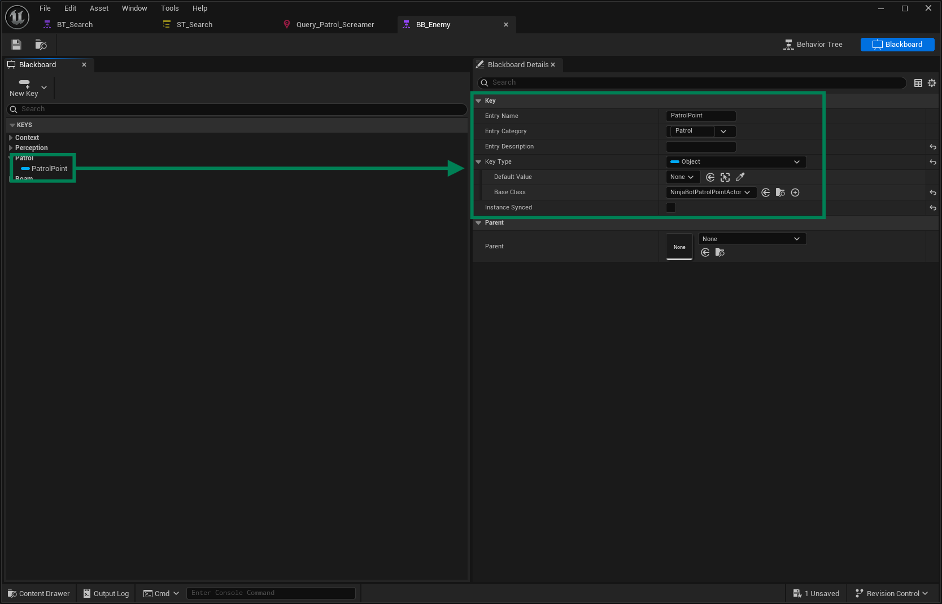This screenshot has height=604, width=942.
Task: Click the plus icon next to Base Class
Action: pos(795,192)
